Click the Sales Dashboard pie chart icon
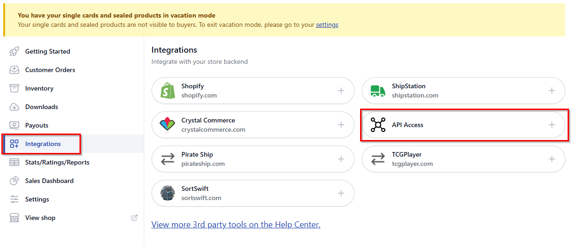 tap(14, 181)
